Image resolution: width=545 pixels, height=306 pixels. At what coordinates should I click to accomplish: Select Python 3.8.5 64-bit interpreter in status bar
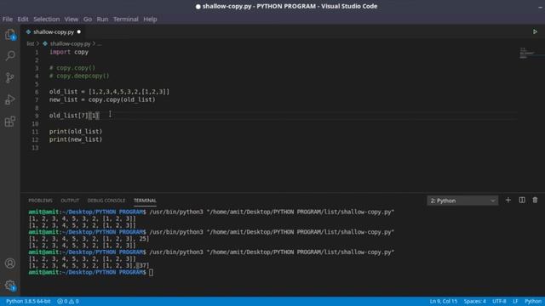coord(28,301)
